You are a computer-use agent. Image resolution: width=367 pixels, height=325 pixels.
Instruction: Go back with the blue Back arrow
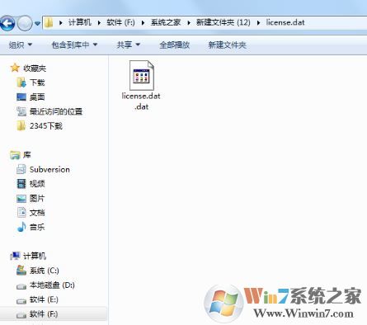point(7,23)
